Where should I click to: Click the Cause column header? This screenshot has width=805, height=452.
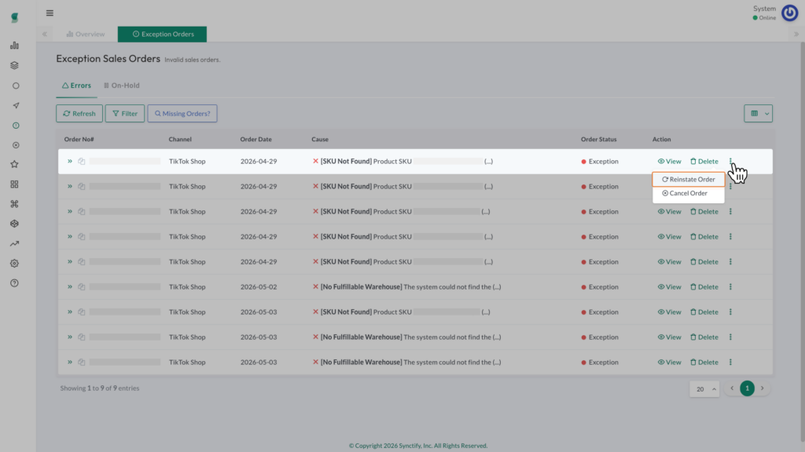pyautogui.click(x=320, y=140)
